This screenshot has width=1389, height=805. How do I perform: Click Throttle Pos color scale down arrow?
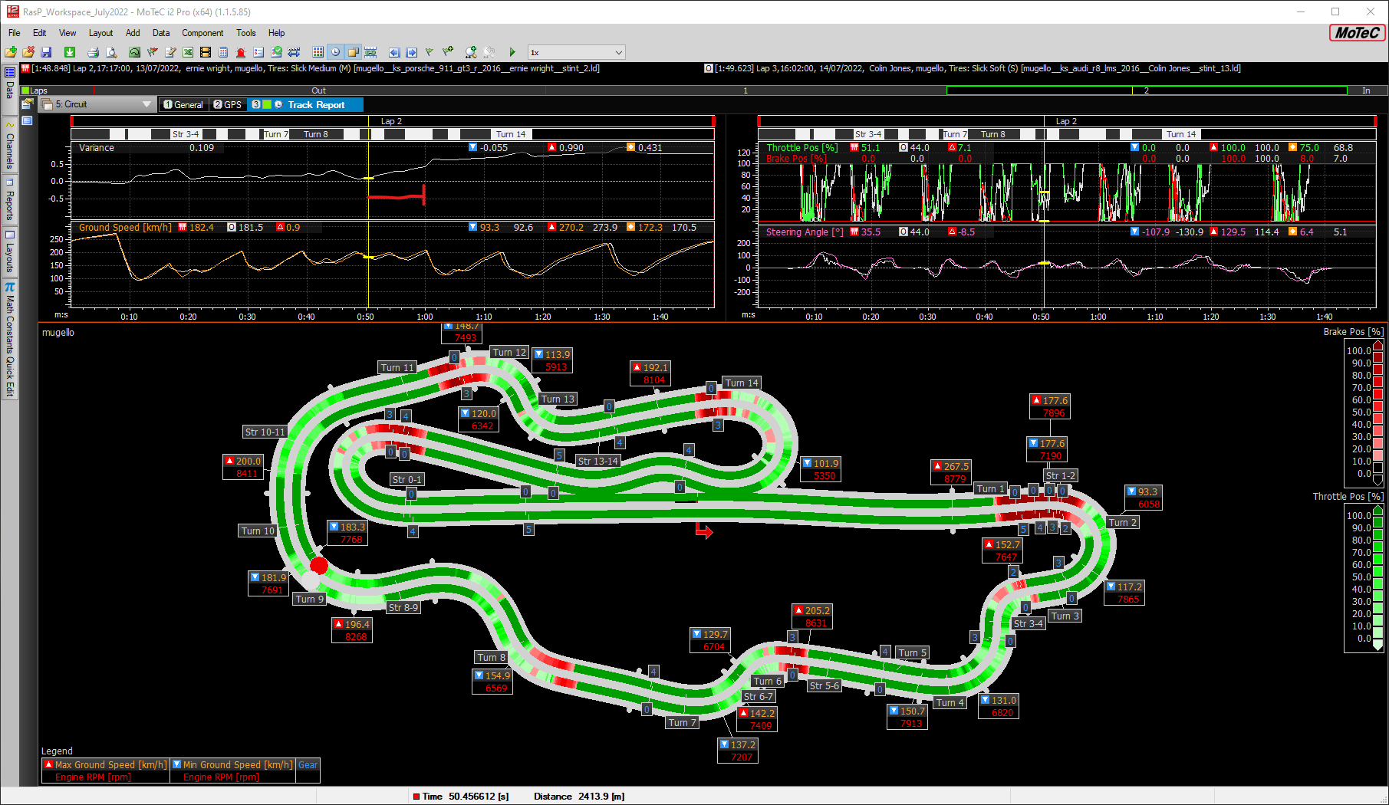[1377, 646]
